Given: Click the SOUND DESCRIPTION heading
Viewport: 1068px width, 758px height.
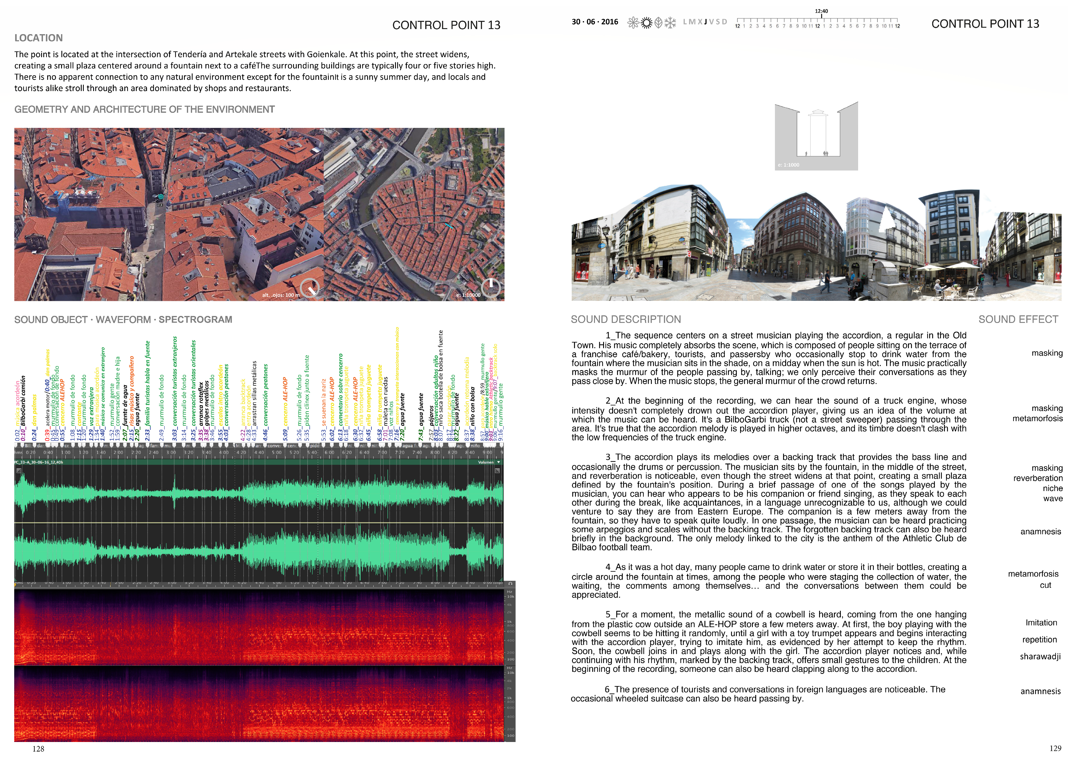Looking at the screenshot, I should click(626, 319).
